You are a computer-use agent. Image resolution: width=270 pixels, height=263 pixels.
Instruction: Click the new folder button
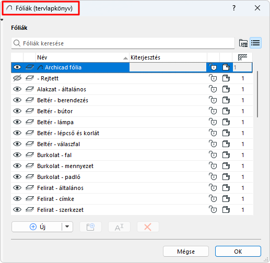click(90, 227)
